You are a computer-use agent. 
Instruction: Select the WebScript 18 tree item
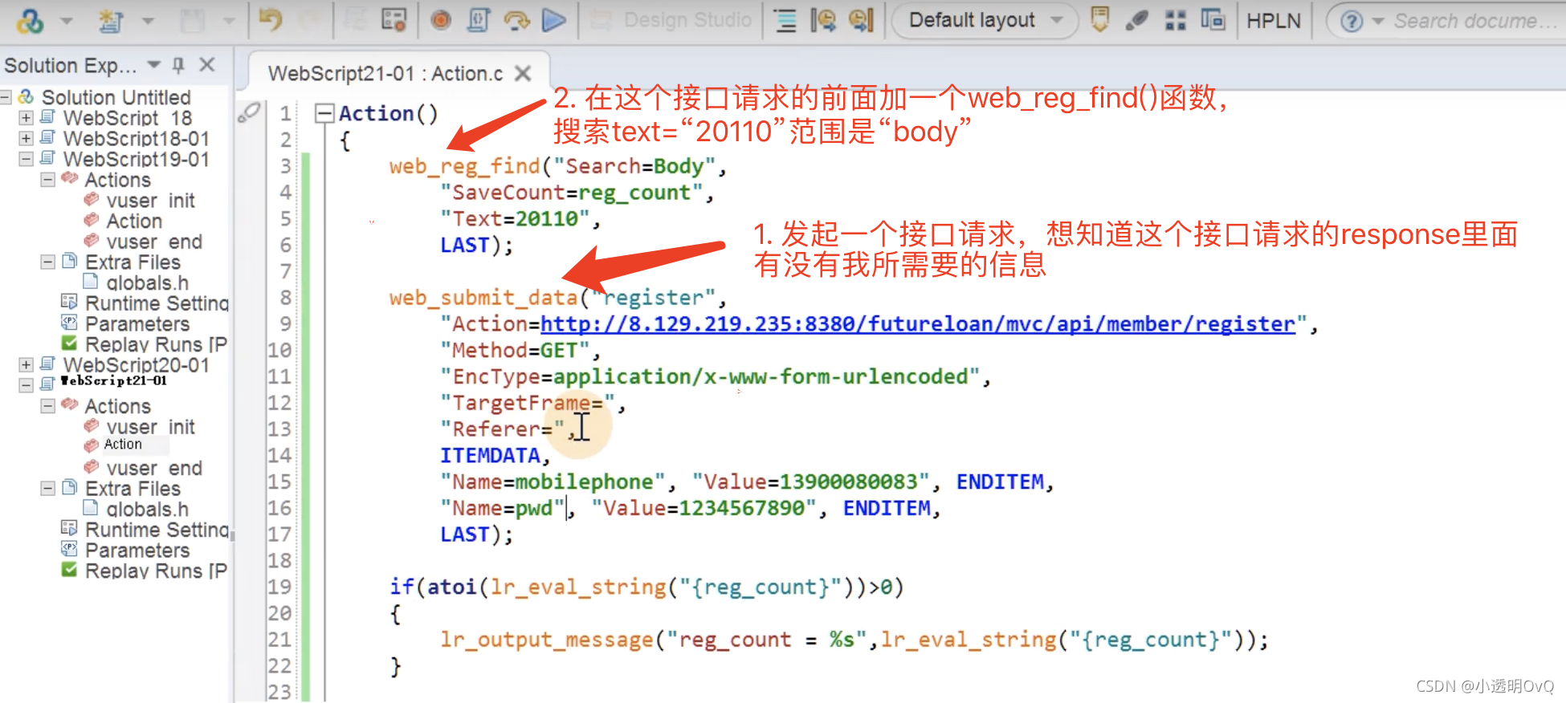pyautogui.click(x=128, y=118)
